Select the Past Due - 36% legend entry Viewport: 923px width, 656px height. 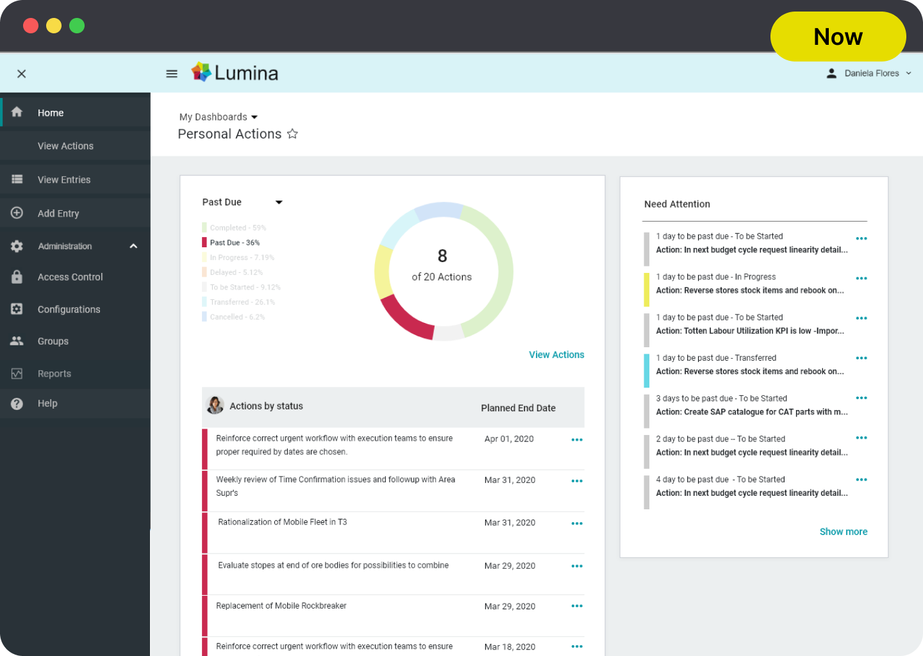[x=231, y=242]
